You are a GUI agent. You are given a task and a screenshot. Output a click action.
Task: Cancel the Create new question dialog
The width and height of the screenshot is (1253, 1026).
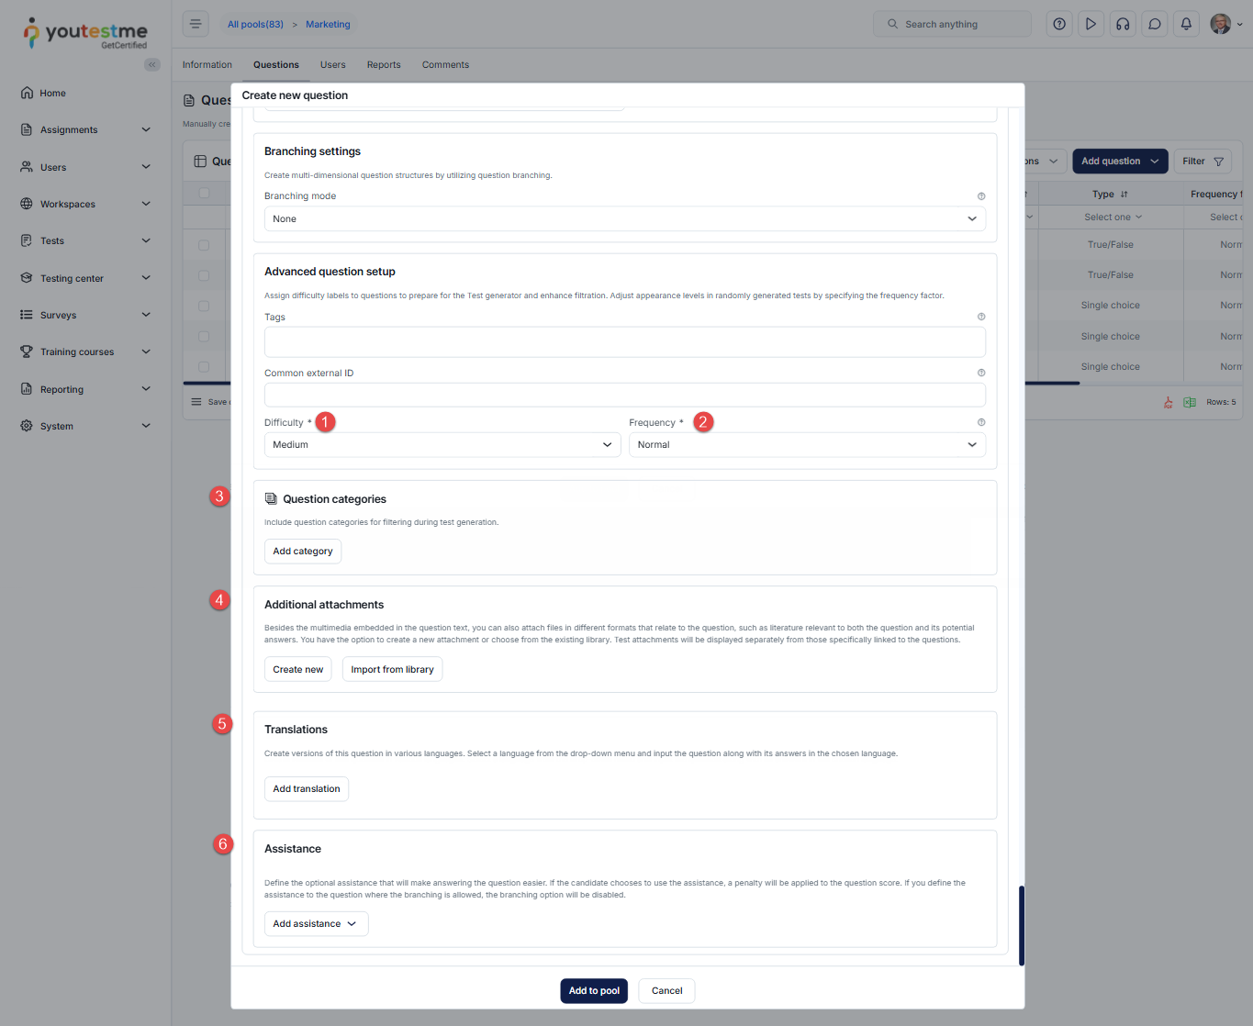coord(666,991)
